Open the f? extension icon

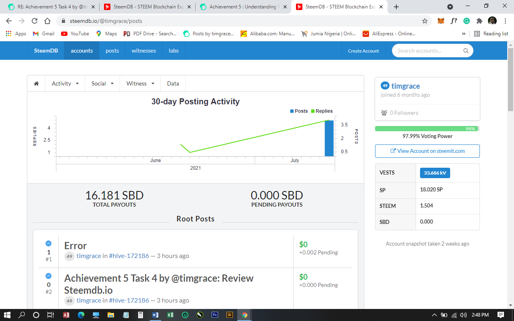(x=454, y=21)
